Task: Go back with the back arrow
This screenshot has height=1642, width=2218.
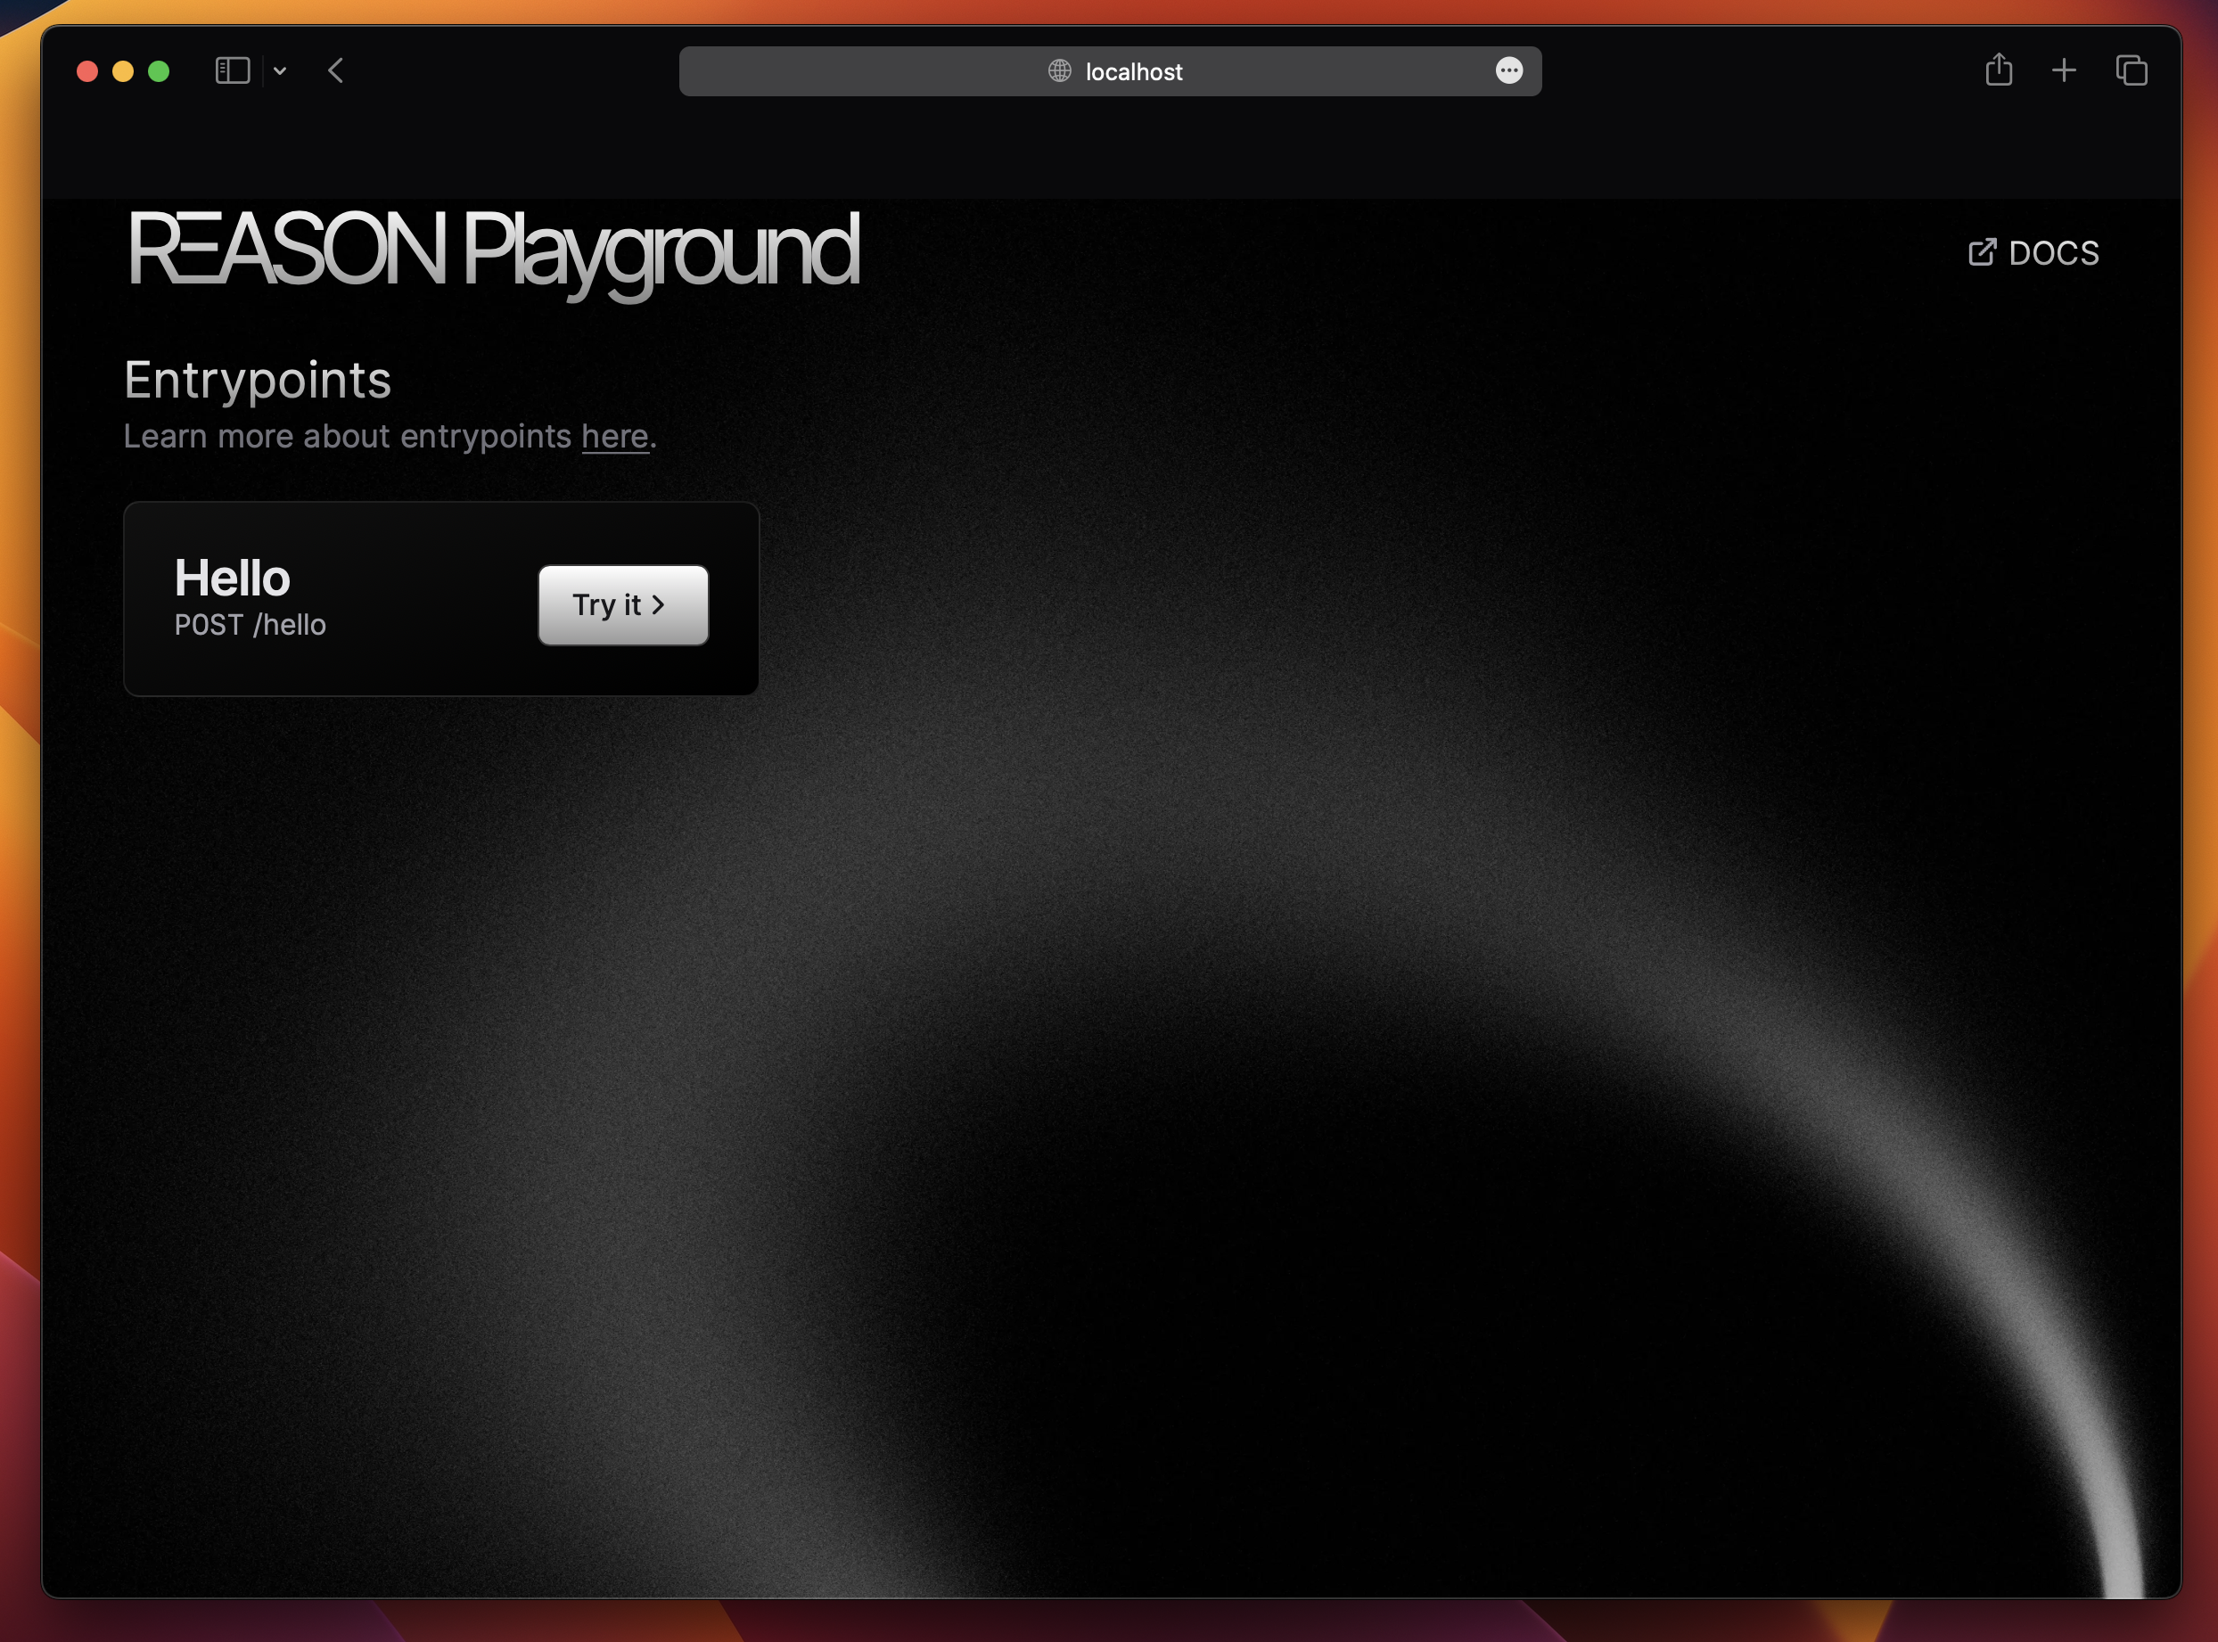Action: pyautogui.click(x=336, y=70)
